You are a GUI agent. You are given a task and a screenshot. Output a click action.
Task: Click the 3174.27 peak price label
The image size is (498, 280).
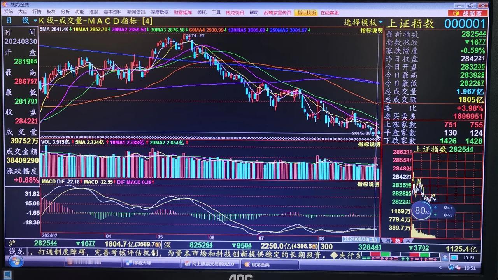(x=195, y=36)
